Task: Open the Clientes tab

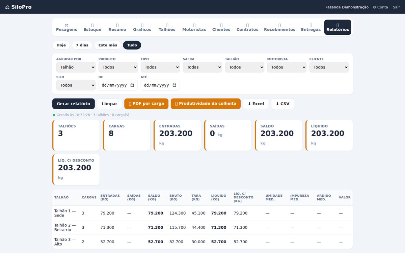Action: point(221,27)
